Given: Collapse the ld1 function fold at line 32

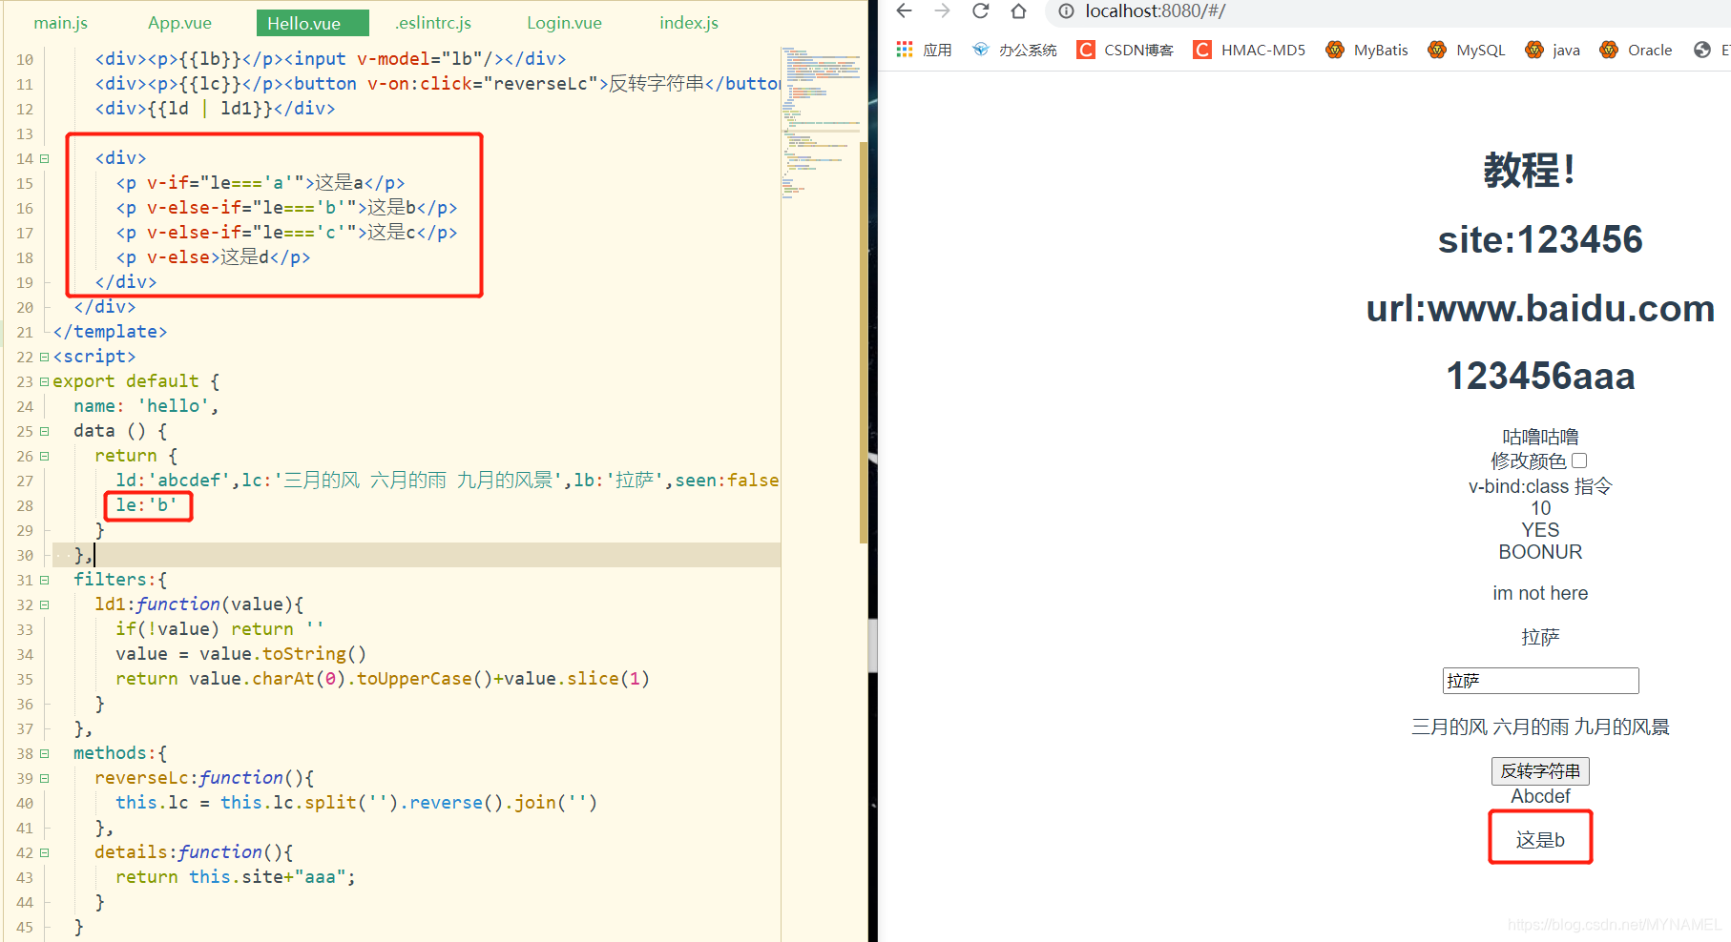Looking at the screenshot, I should coord(44,604).
